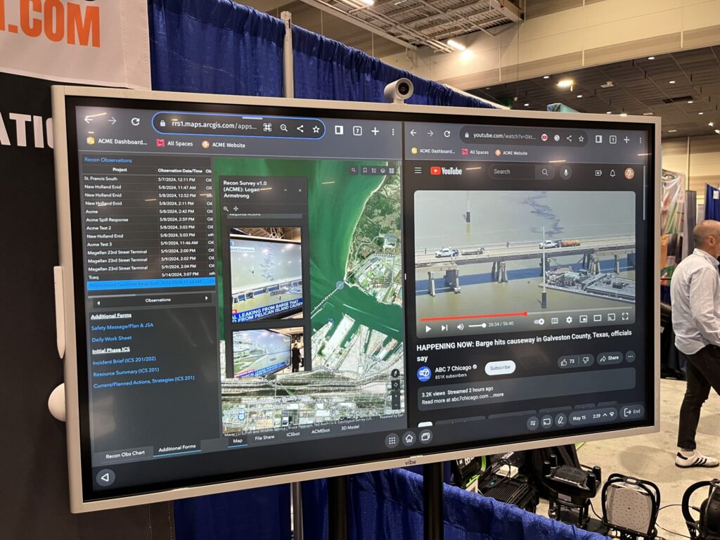Locate my position on map
The height and width of the screenshot is (540, 720).
(x=396, y=385)
